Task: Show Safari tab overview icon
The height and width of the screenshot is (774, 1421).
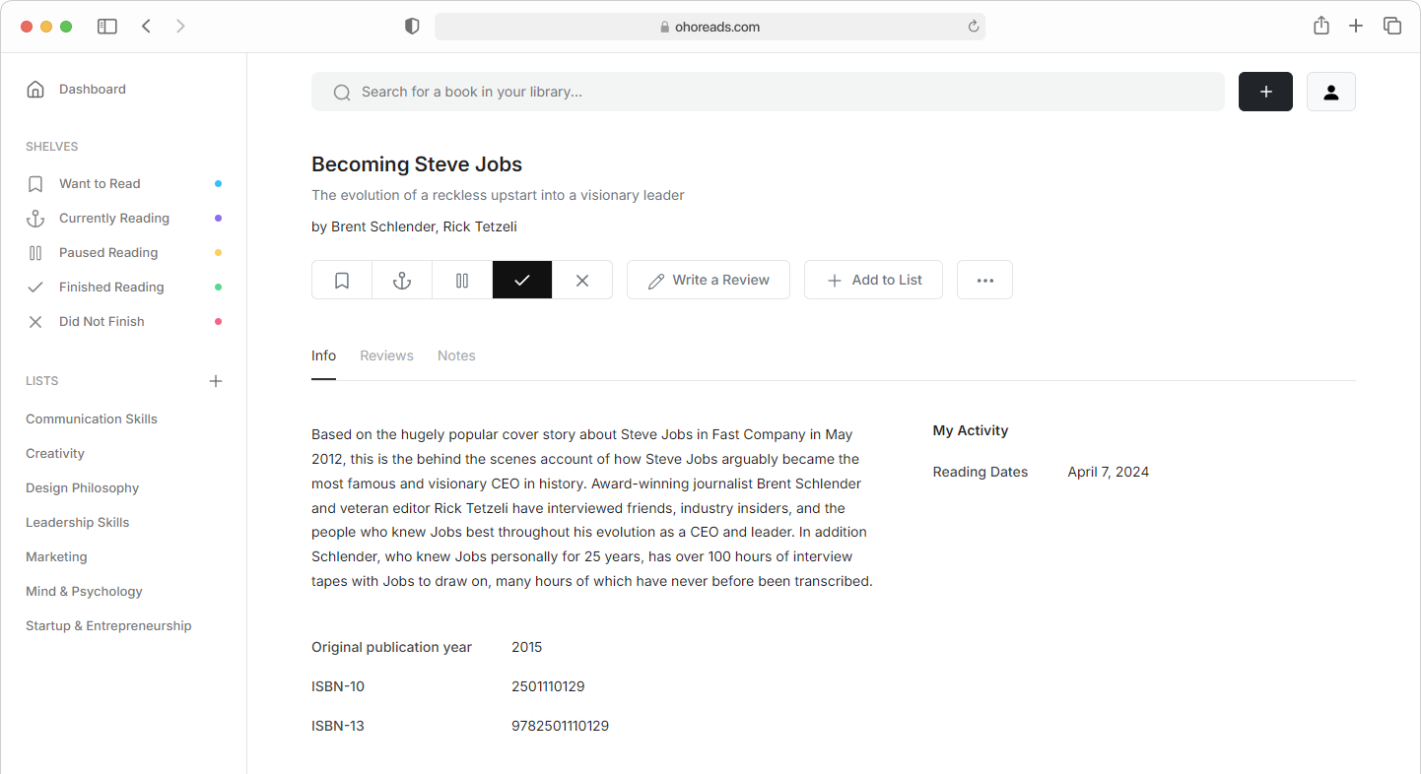Action: (1392, 27)
